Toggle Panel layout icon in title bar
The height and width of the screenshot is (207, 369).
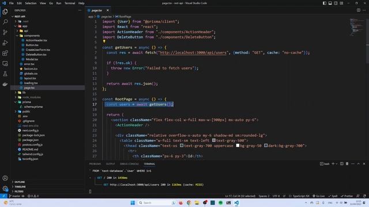(x=330, y=3)
